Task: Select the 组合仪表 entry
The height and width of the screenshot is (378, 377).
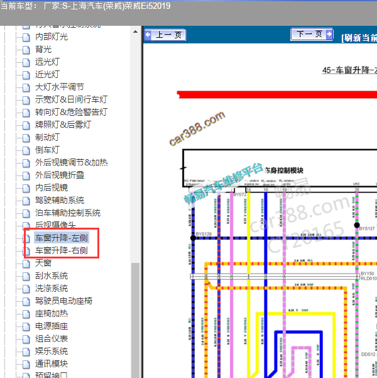Action: [x=52, y=338]
